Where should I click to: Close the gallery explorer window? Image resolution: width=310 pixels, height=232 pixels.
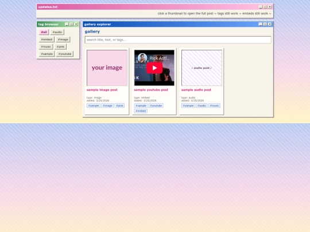(270, 24)
